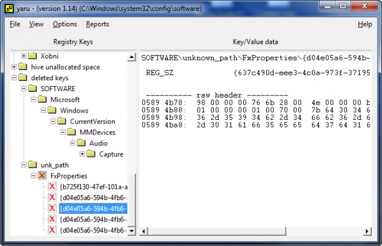Click the deleted FxProperties folder icon
This screenshot has width=382, height=246.
(x=42, y=175)
